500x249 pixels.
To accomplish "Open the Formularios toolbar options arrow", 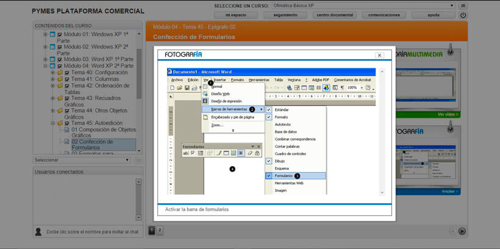I will [x=252, y=146].
